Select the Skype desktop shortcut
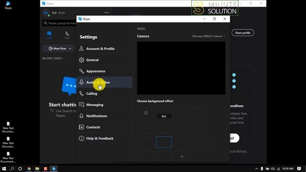The height and width of the screenshot is (172, 306). (x=8, y=5)
